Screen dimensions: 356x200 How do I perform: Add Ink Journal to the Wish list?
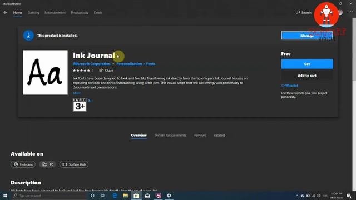tap(289, 86)
